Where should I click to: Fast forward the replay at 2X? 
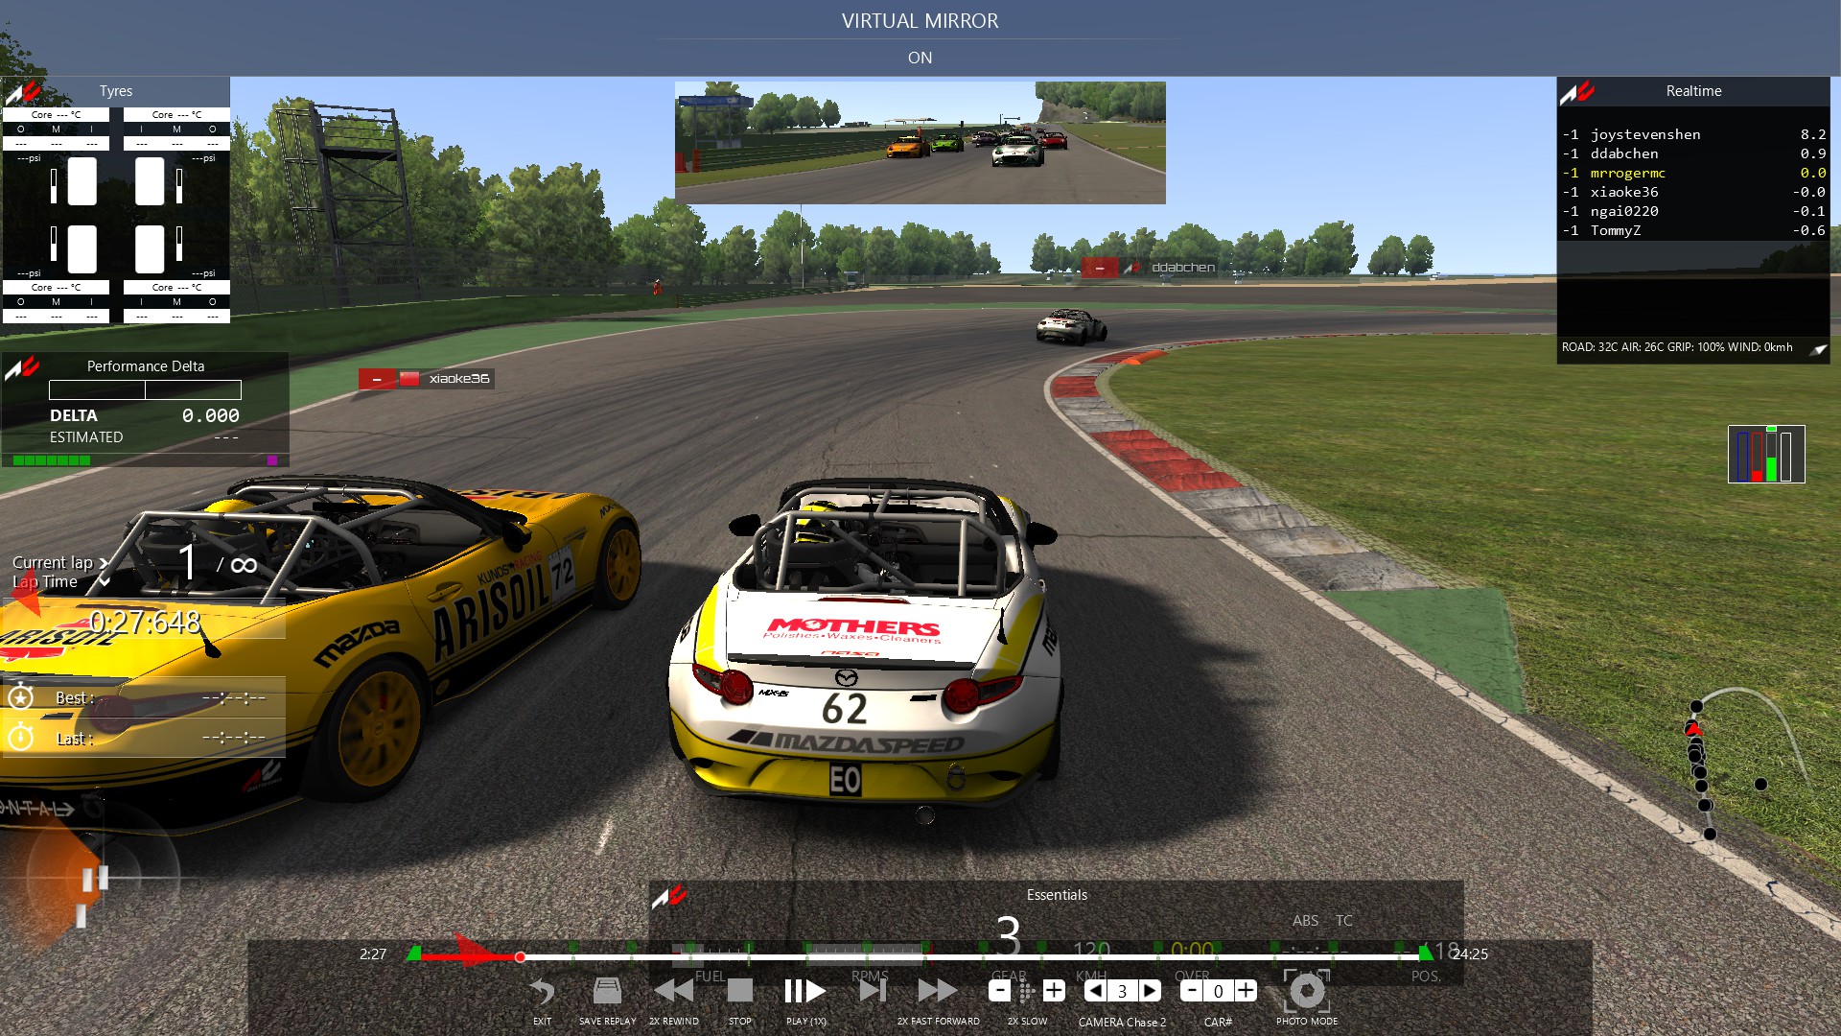click(x=938, y=990)
